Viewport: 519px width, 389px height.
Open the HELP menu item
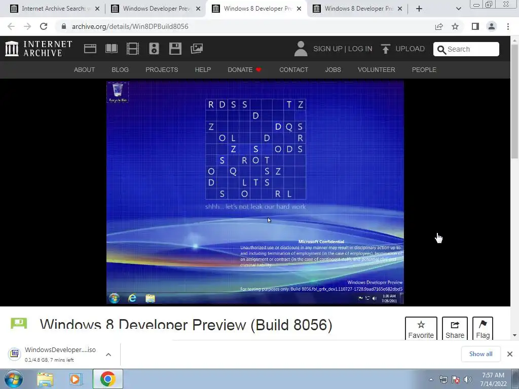203,70
